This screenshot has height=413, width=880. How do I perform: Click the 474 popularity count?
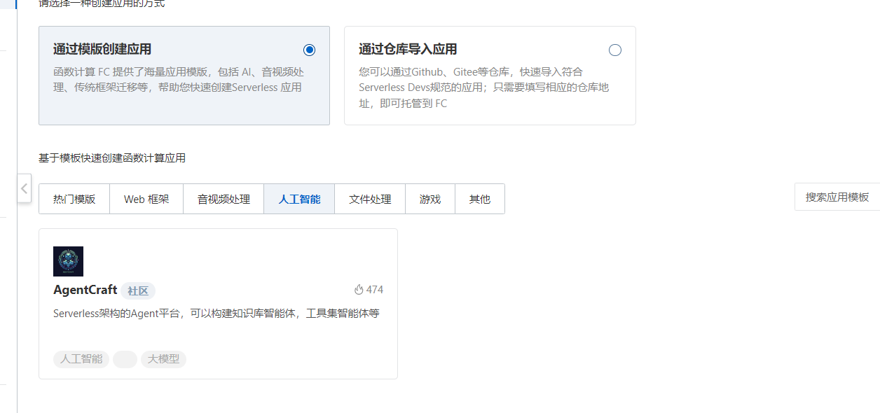(x=375, y=290)
